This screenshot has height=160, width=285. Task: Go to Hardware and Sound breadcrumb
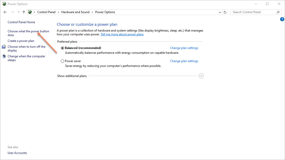tap(75, 12)
